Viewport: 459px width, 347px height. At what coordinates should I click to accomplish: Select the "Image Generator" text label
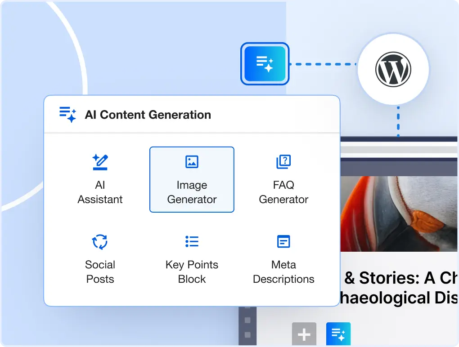(192, 192)
